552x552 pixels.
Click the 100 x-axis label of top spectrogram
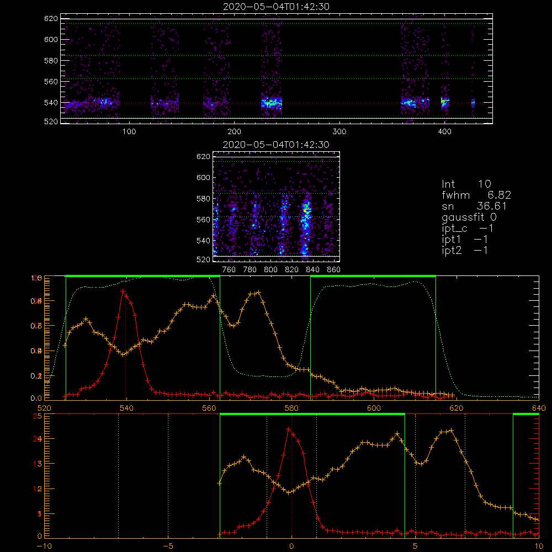(x=129, y=132)
